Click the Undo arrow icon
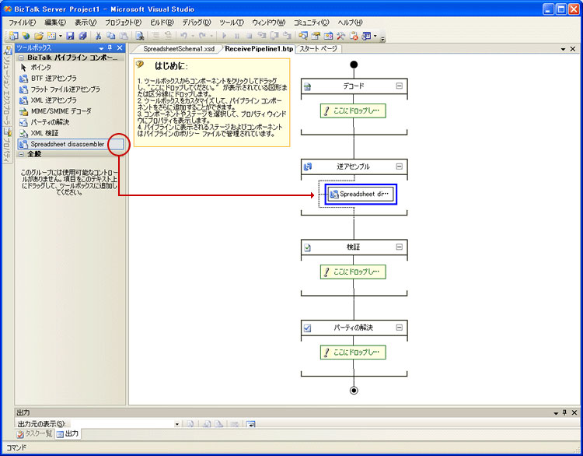This screenshot has width=583, height=456. pos(183,36)
